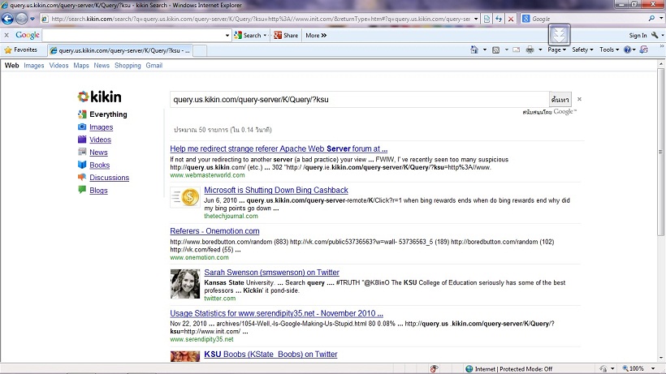Stop loading with the red X icon
This screenshot has width=666, height=374.
511,19
